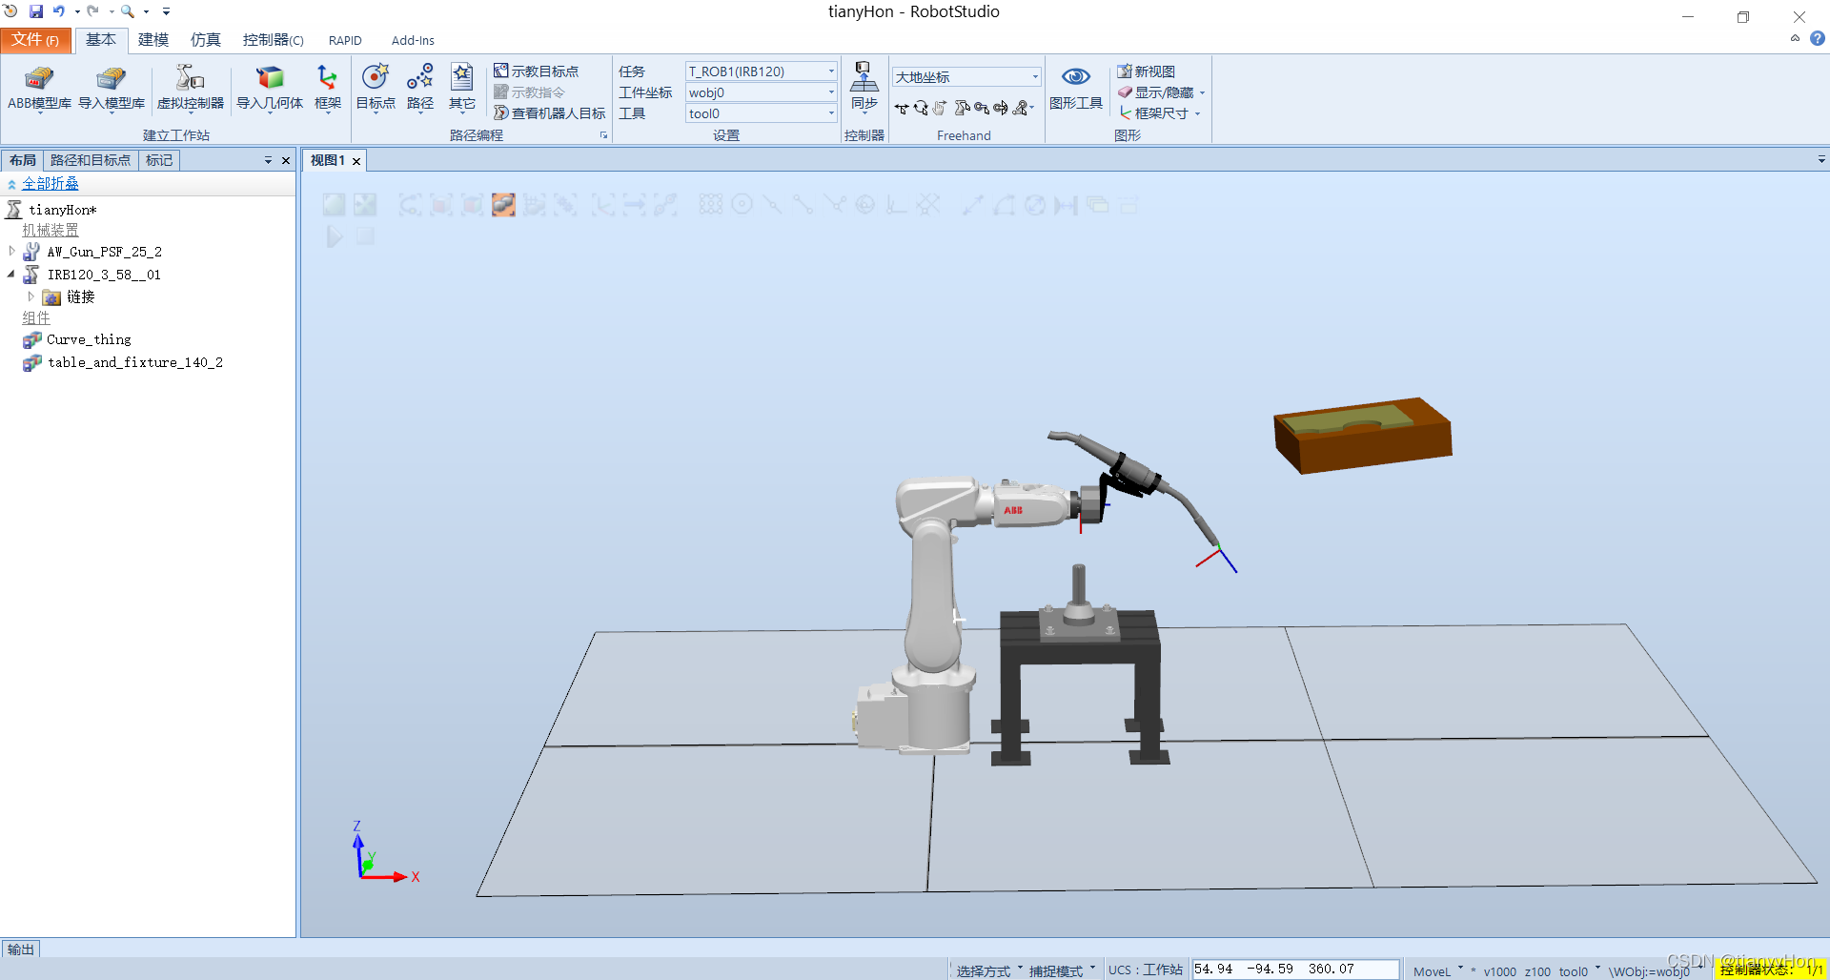Viewport: 1830px width, 980px height.
Task: Undo with the quick access undo icon
Action: (59, 11)
